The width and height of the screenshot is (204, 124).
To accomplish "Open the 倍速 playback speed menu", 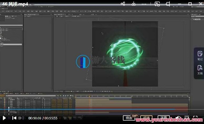I will pos(129,118).
